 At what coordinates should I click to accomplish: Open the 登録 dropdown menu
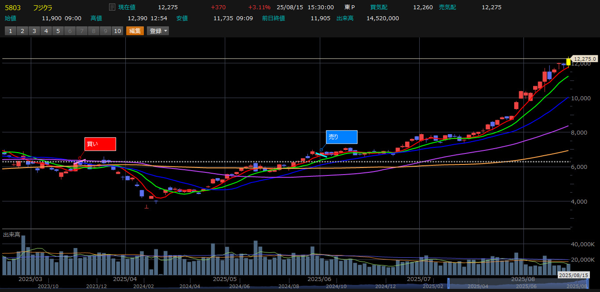[x=158, y=31]
